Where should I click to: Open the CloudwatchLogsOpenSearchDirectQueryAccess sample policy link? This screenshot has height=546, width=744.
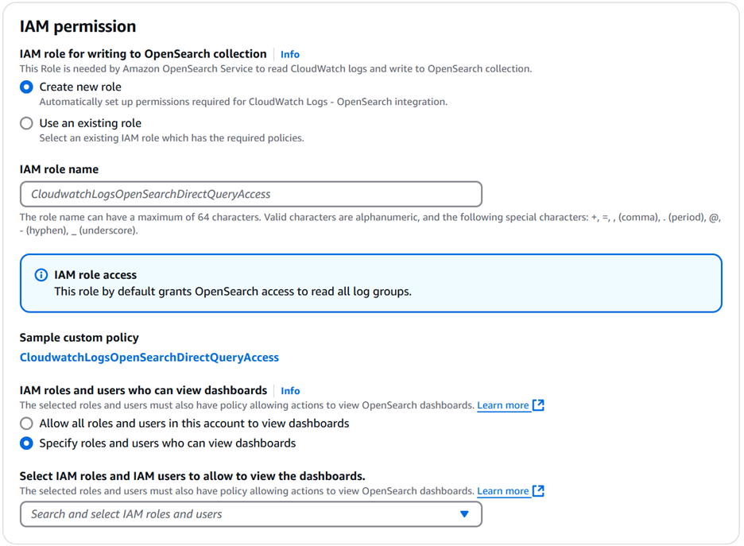[149, 357]
